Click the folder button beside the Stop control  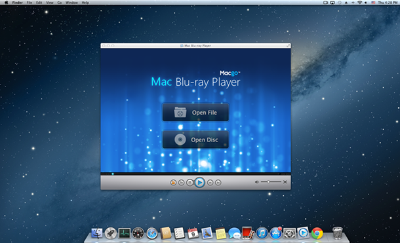pos(182,182)
